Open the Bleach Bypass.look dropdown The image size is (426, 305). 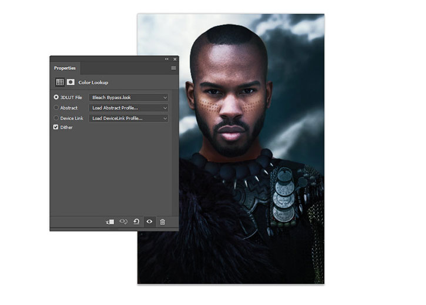click(x=129, y=98)
